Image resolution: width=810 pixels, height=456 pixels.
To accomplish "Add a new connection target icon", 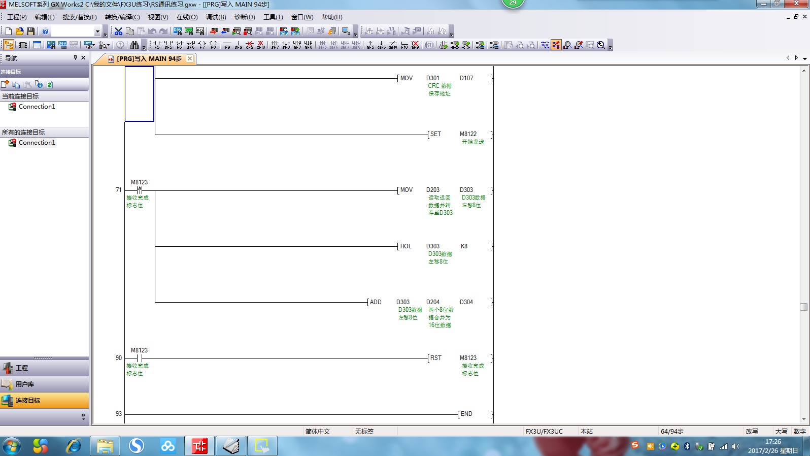I will point(5,85).
